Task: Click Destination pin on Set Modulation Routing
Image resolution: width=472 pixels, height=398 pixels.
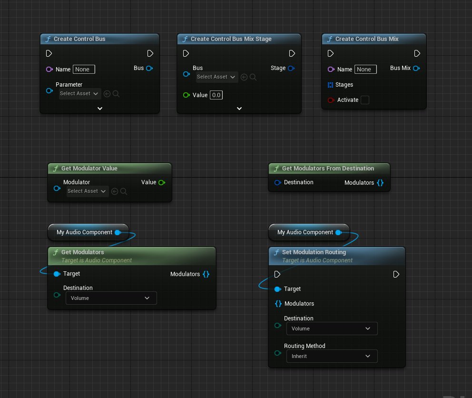Action: pos(277,325)
